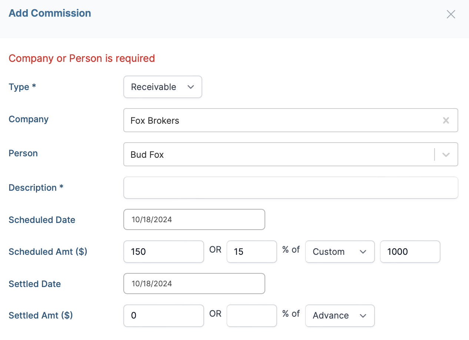
Task: Click the Scheduled Amt ($) label
Action: coord(48,252)
